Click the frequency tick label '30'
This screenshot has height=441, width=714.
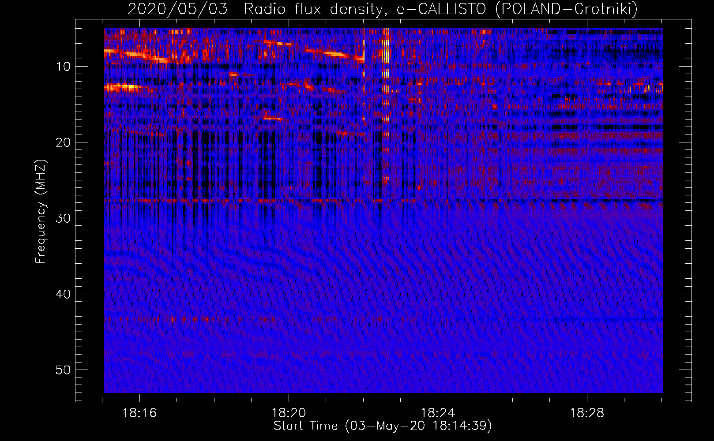coord(63,218)
